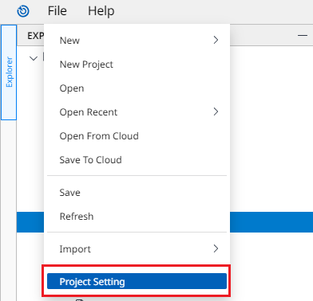This screenshot has width=313, height=301.
Task: Collapse the tree node chevron in Explorer
Action: (34, 58)
